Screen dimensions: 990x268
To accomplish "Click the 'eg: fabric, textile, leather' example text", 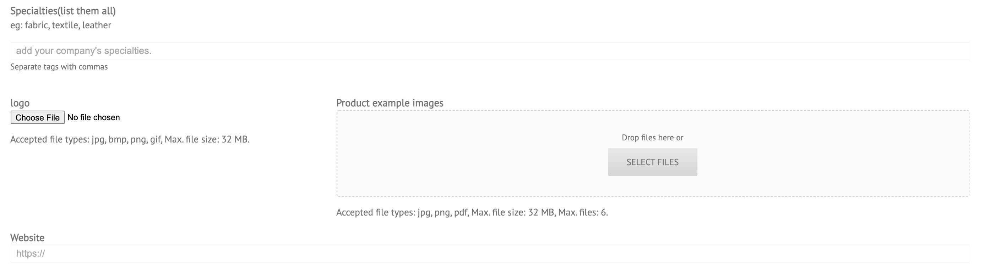I will click(x=61, y=25).
